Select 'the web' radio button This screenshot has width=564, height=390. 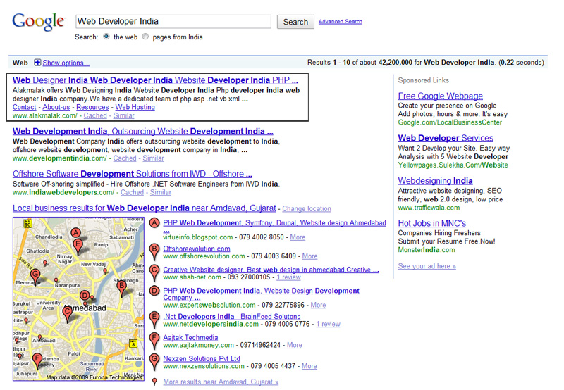point(106,37)
